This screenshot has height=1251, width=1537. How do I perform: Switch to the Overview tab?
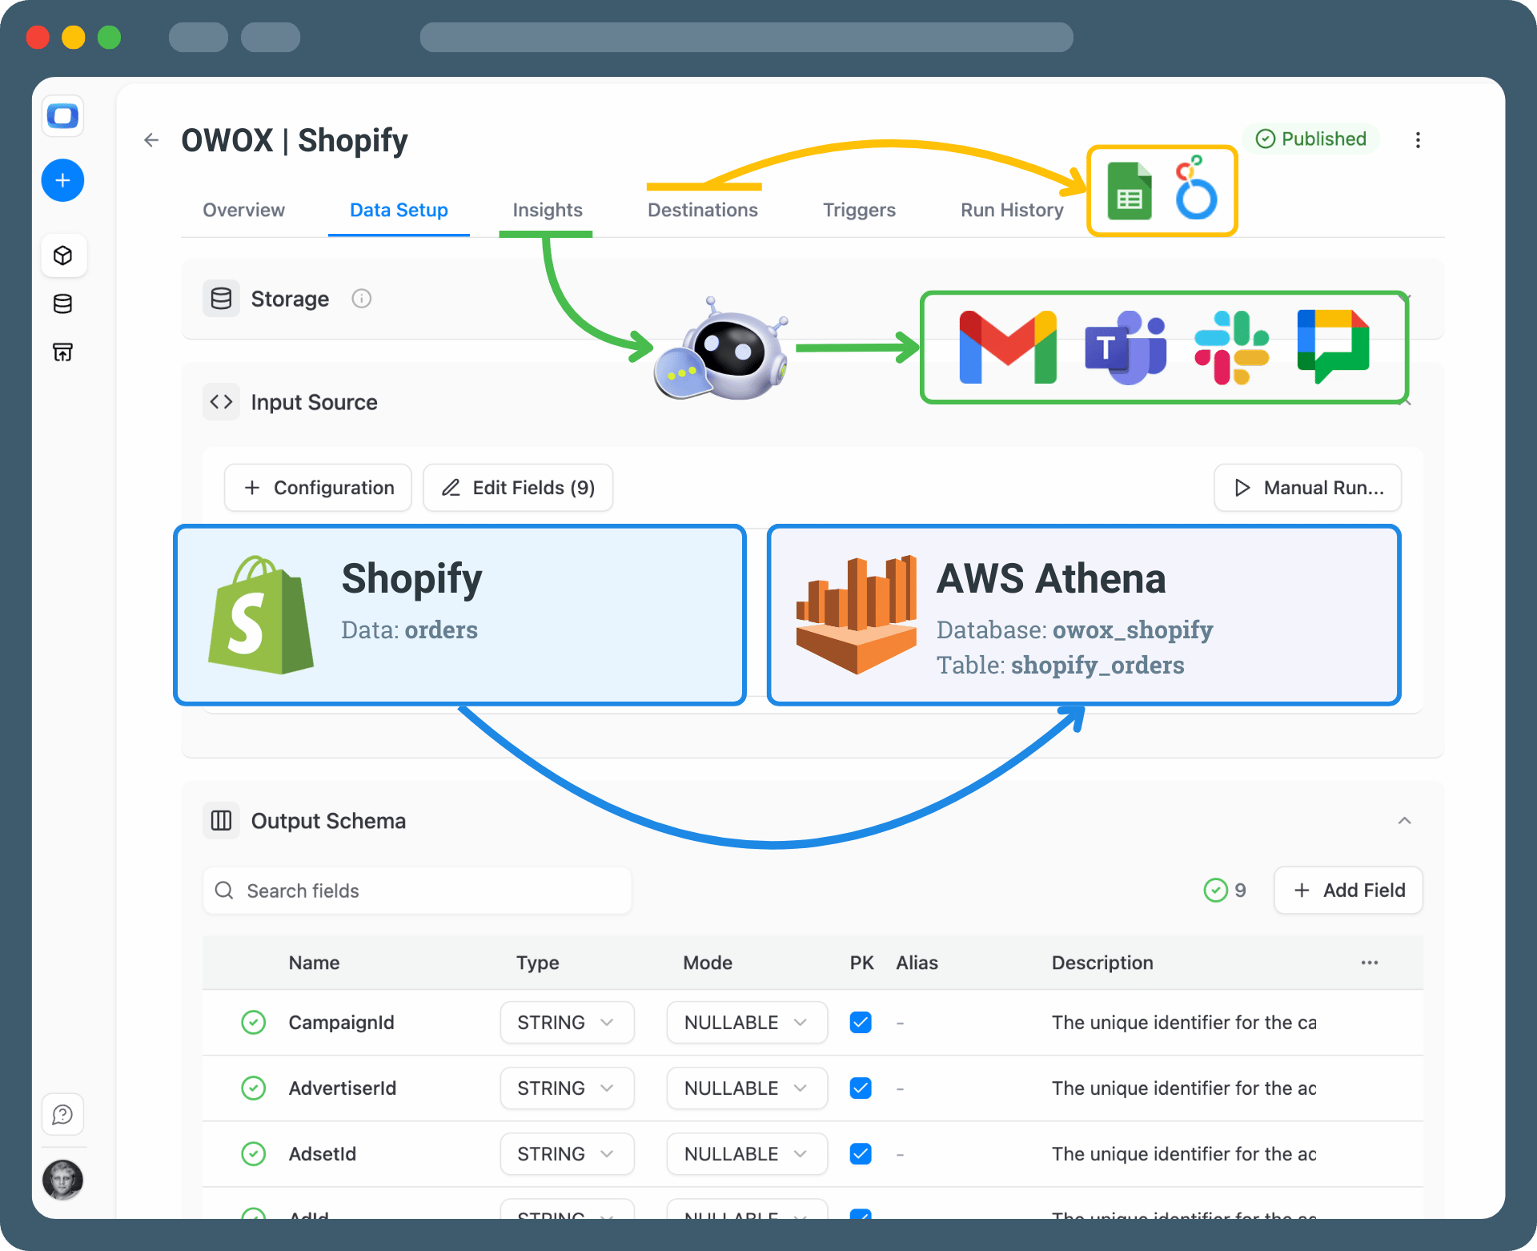pos(243,210)
